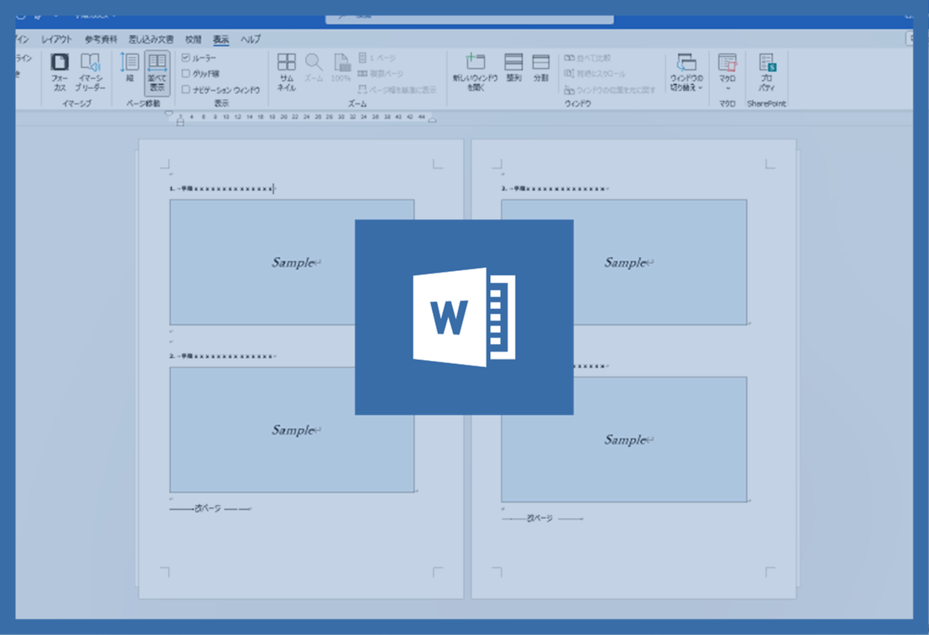Viewport: 929px width, 635px height.
Task: Open the ヘルプ (Help) tab
Action: [x=251, y=39]
